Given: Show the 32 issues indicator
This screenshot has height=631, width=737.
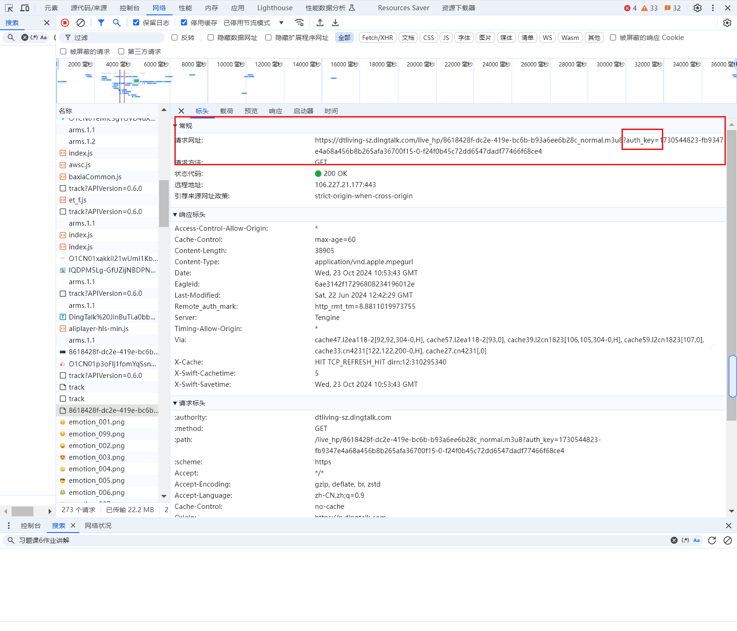Looking at the screenshot, I should (673, 8).
